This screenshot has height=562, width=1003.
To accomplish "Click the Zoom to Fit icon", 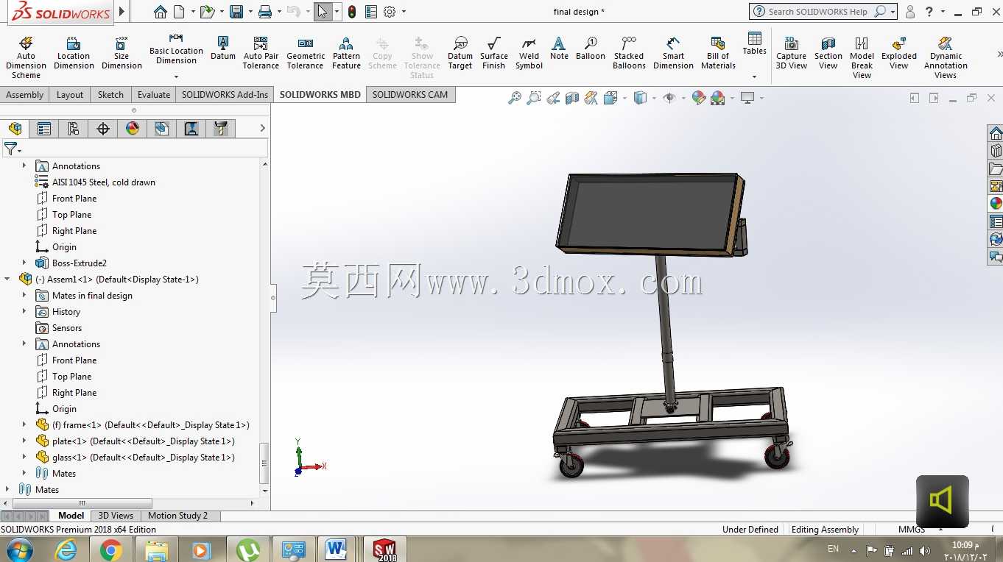I will tap(514, 98).
